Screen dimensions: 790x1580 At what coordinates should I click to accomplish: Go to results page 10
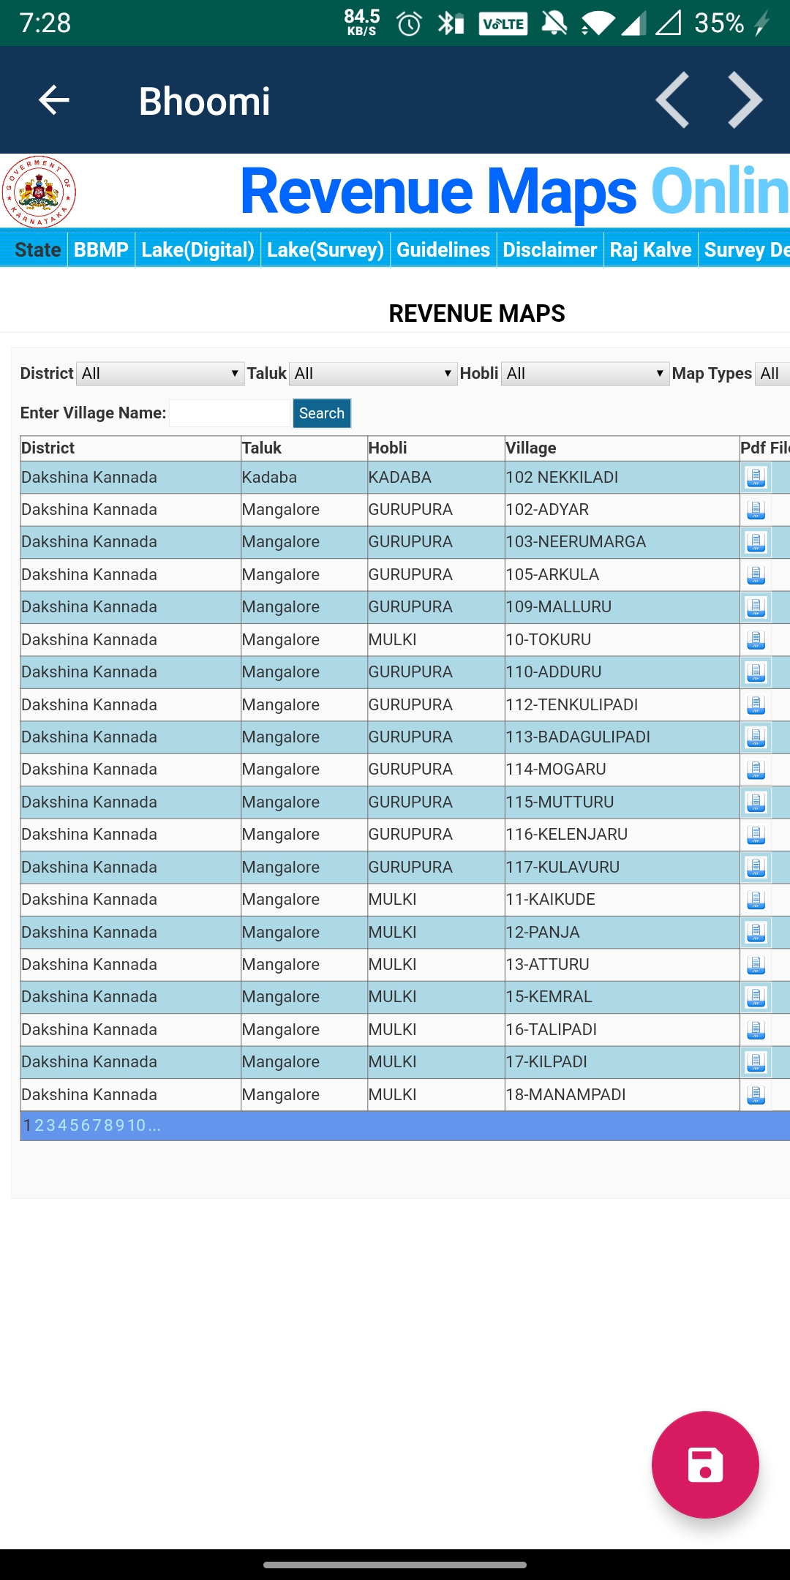tap(137, 1125)
